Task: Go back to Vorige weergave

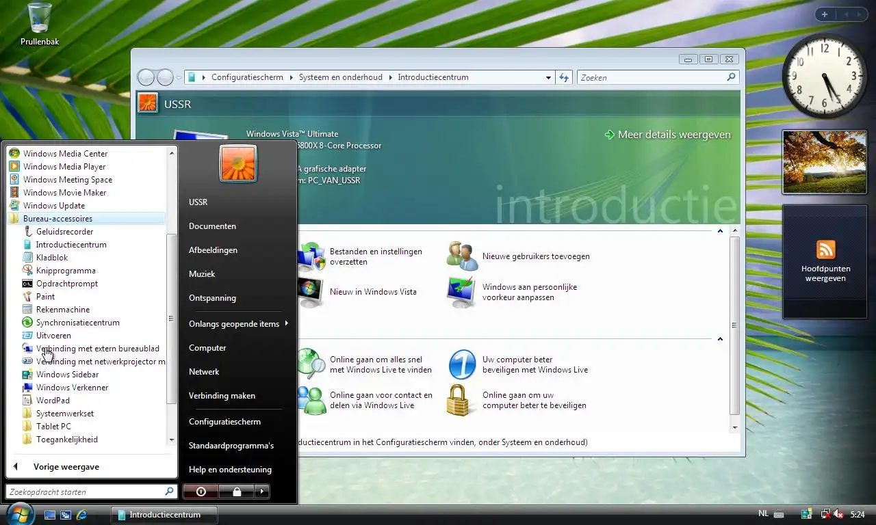Action: (x=66, y=467)
